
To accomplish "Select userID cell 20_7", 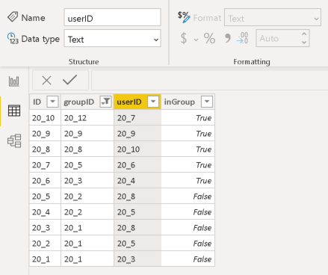I will (137, 118).
